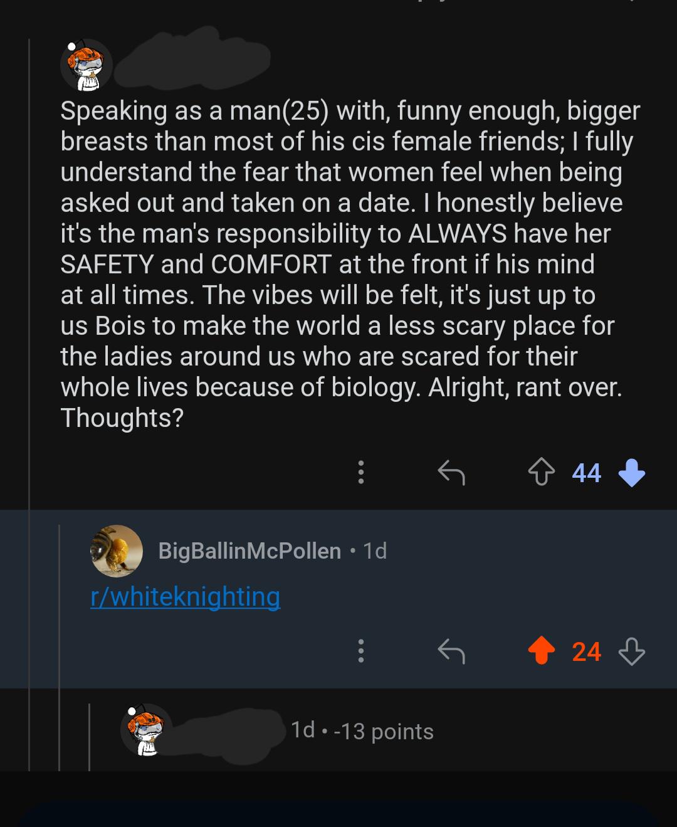The width and height of the screenshot is (677, 827).
Task: Tap the 1d timestamp next to BigBallinMcPollen
Action: tap(375, 550)
